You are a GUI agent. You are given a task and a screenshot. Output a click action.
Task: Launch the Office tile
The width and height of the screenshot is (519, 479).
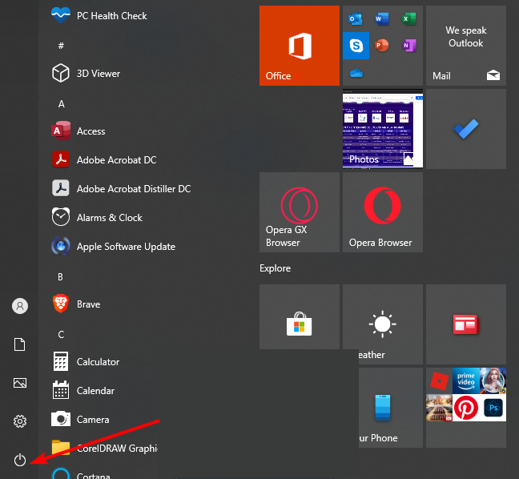click(x=300, y=46)
